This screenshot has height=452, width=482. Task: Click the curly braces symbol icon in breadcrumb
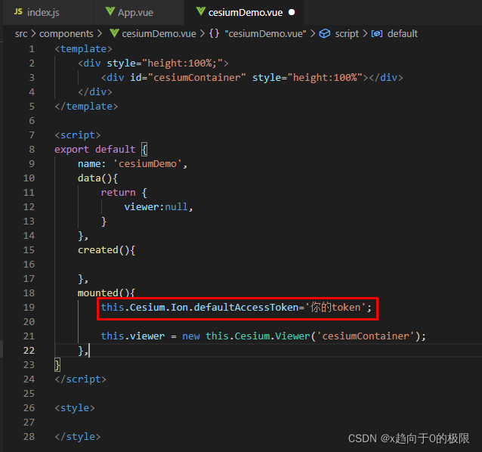214,33
